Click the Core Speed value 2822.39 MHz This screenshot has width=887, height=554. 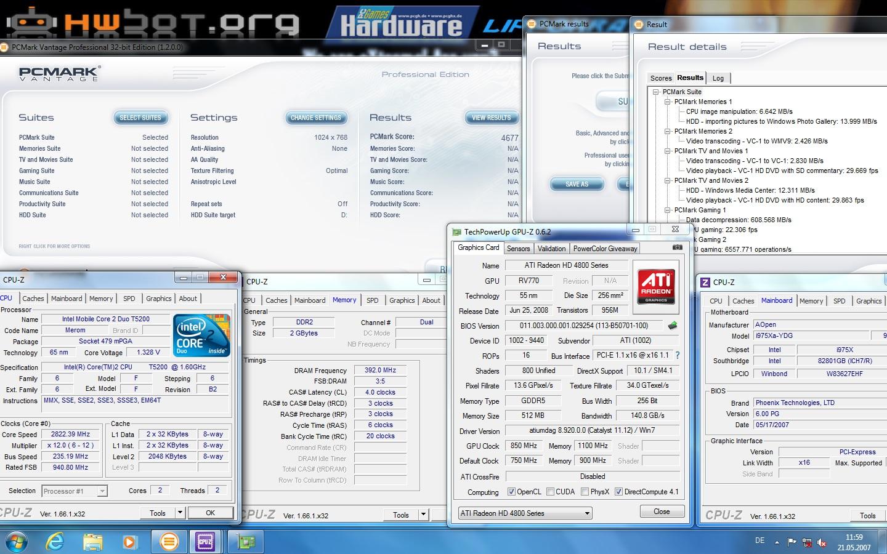click(70, 434)
